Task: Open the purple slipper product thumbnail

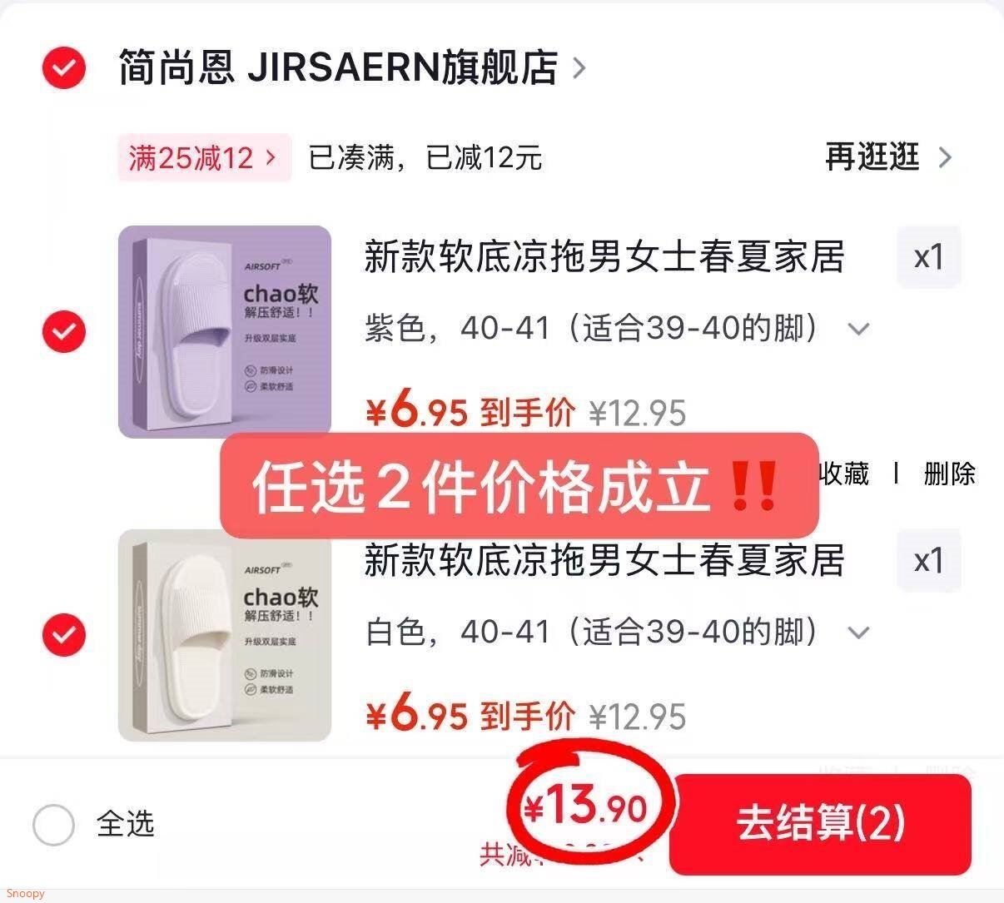Action: point(225,332)
